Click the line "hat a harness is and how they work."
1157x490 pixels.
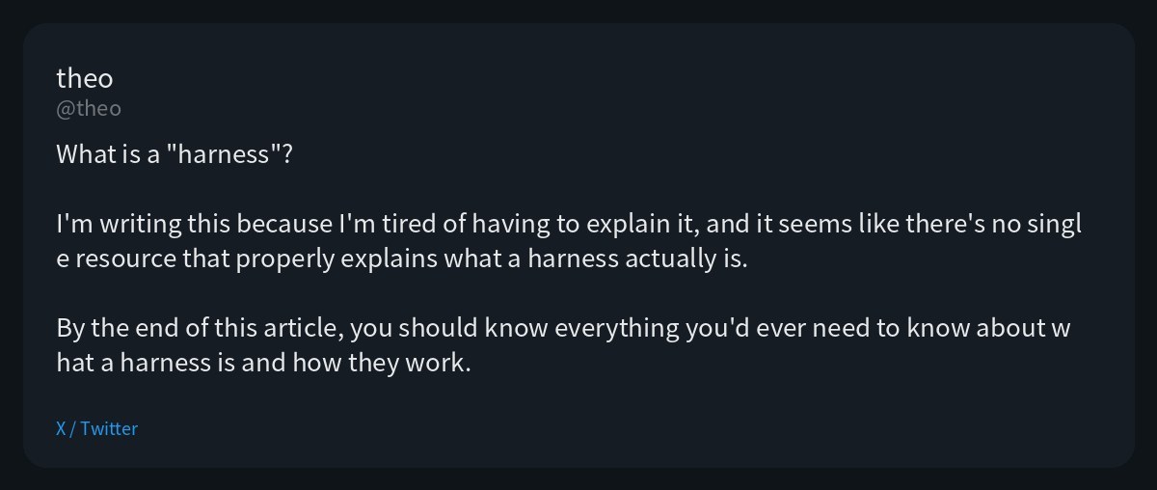(x=263, y=365)
